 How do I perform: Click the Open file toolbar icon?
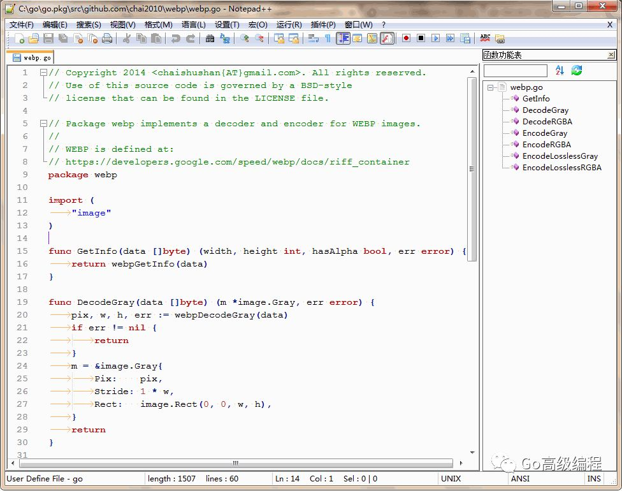[34, 38]
